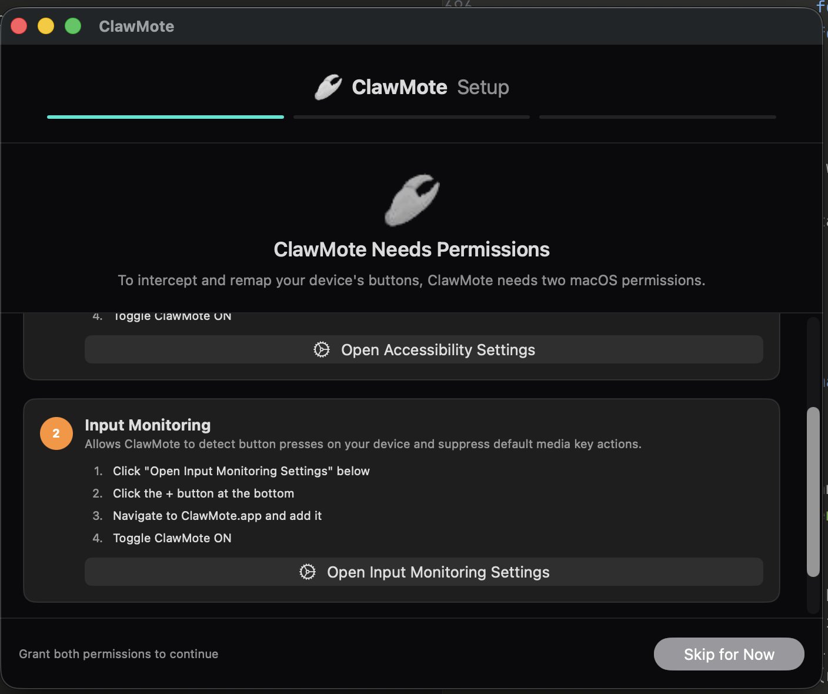Click the orange numbered badge for Input Monitoring
This screenshot has width=828, height=694.
(56, 433)
